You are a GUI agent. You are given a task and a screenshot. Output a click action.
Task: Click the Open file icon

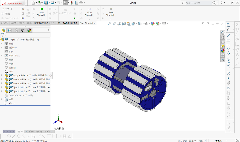[x=40, y=3]
